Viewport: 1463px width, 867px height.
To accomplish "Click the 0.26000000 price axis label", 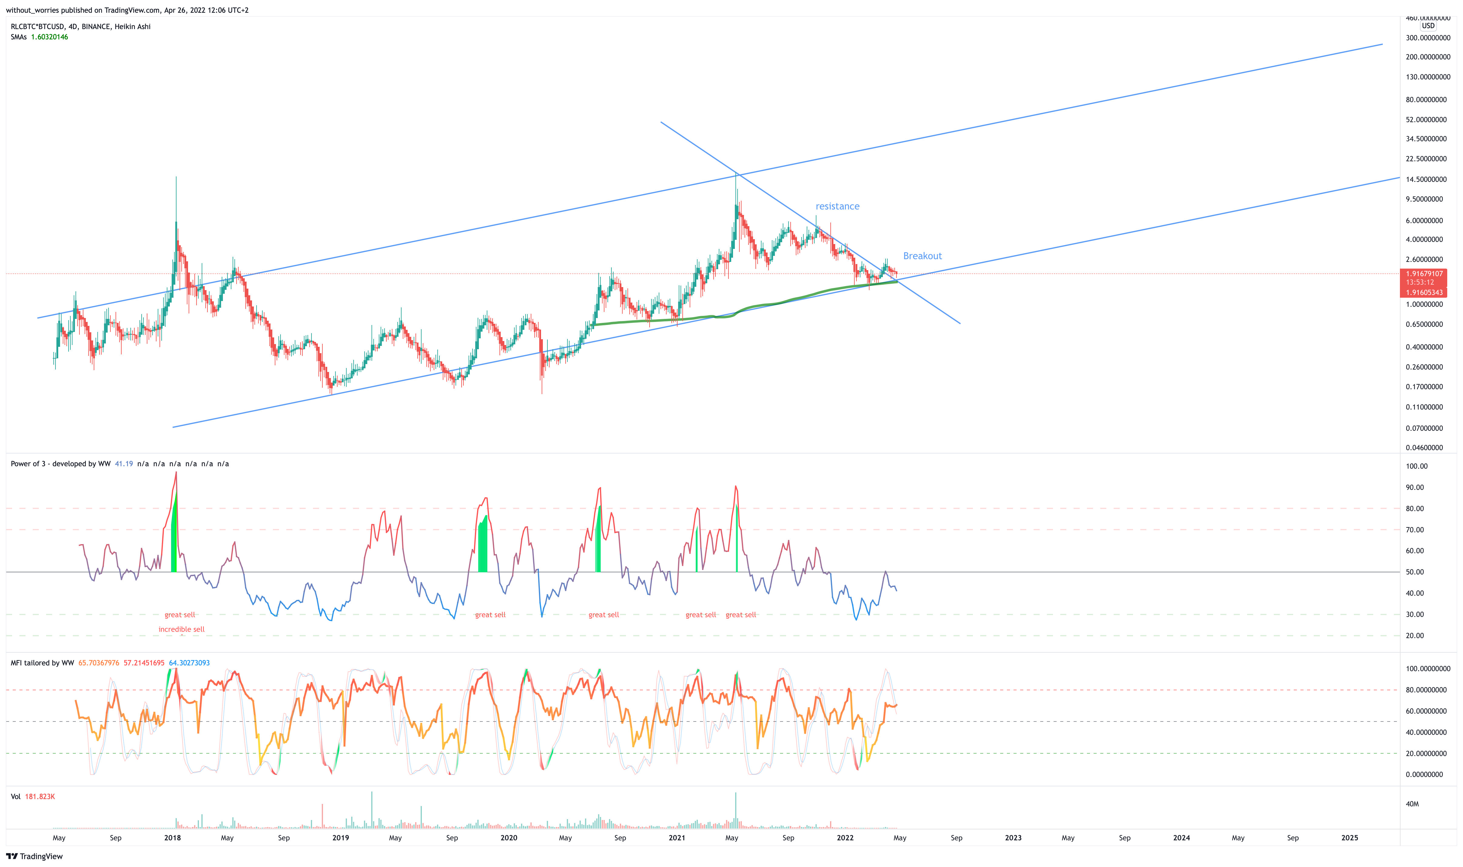I will pos(1424,367).
